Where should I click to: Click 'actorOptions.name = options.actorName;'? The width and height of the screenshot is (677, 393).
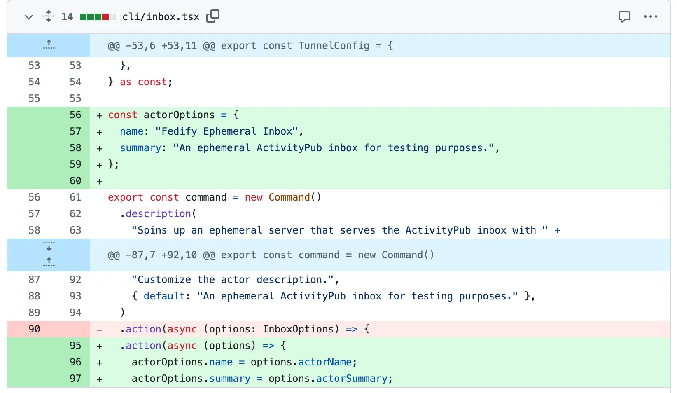pos(244,362)
